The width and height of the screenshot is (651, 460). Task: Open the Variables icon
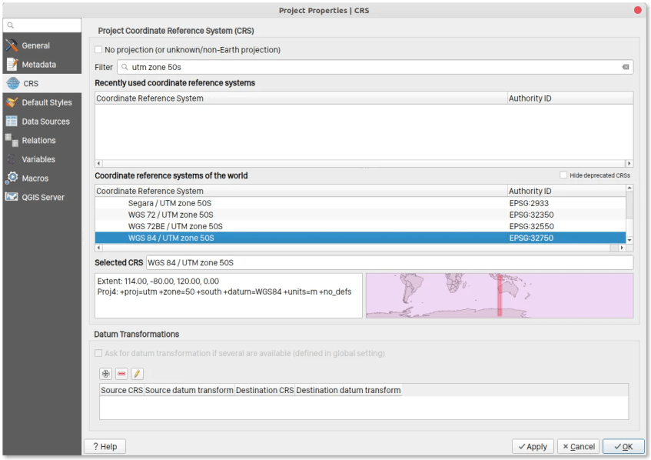(x=12, y=159)
